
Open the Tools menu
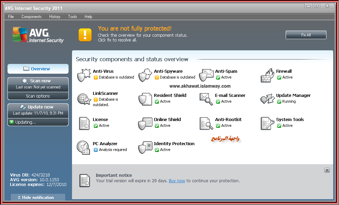(x=72, y=17)
